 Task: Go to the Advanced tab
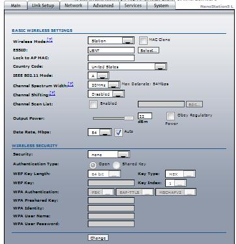tap(103, 5)
